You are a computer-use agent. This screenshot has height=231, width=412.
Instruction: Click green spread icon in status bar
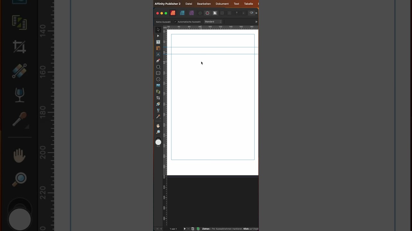(x=198, y=229)
